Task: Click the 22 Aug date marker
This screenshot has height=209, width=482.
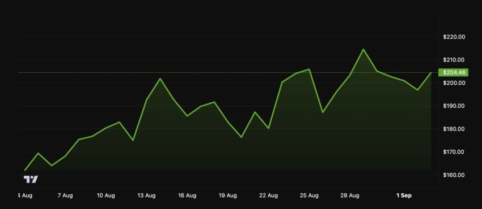Action: (x=268, y=195)
